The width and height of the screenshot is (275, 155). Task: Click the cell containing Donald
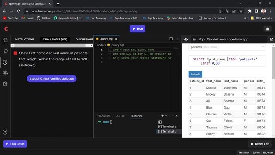pyautogui.click(x=214, y=87)
